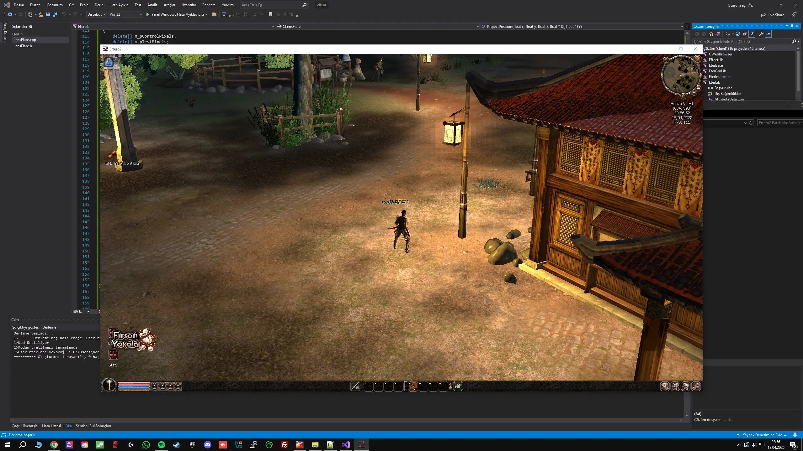The height and width of the screenshot is (451, 803).
Task: Open file via yellow folder icon
Action: pyautogui.click(x=41, y=14)
